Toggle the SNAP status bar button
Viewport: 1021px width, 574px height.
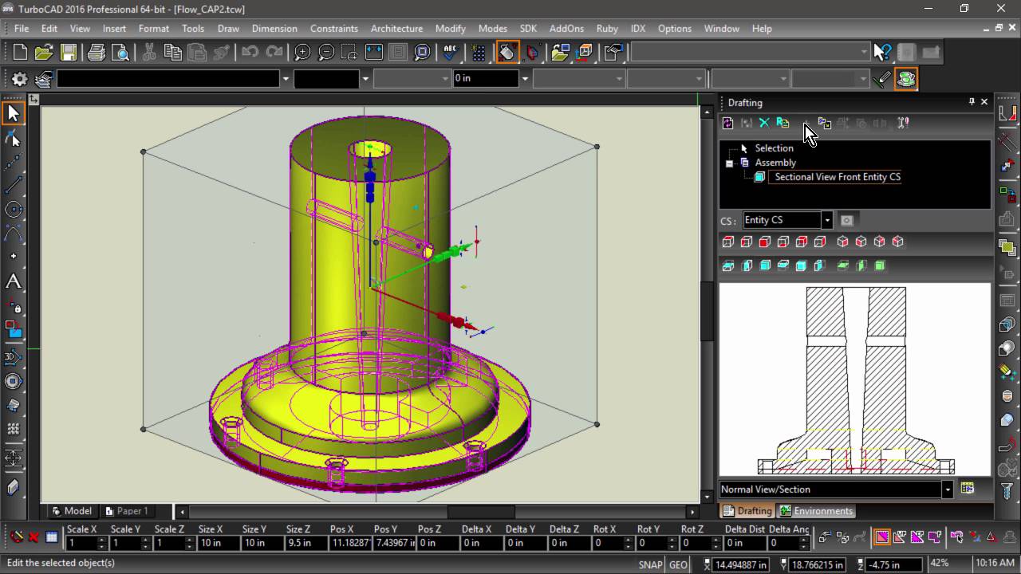tap(651, 564)
